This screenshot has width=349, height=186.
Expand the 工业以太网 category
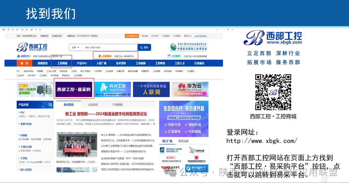(x=26, y=147)
